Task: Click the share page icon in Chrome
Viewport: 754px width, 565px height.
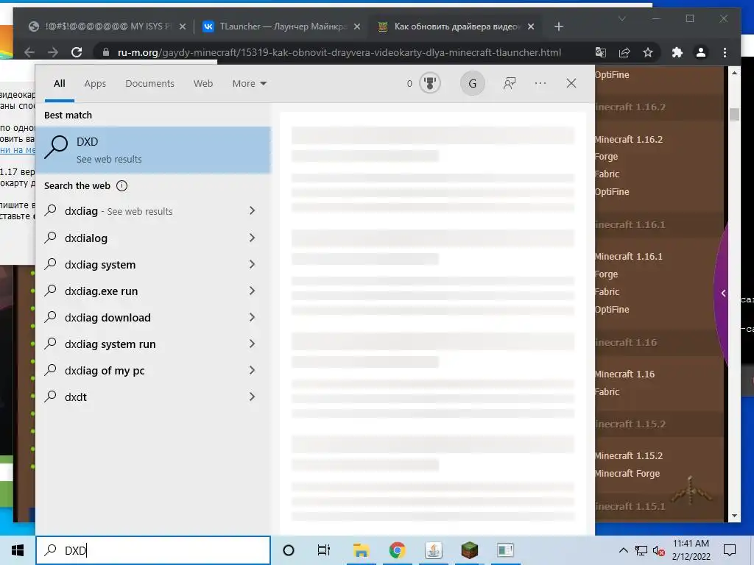Action: pos(624,52)
